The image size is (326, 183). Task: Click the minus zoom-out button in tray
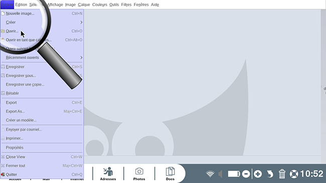tap(246, 174)
